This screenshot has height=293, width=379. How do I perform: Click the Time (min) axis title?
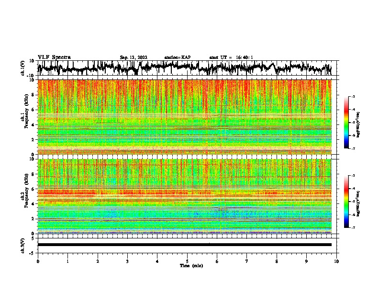pos(191,266)
